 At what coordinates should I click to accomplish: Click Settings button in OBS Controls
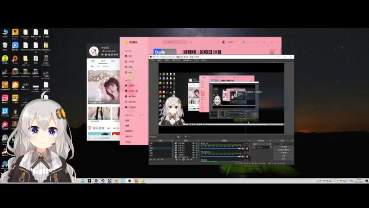(x=284, y=156)
